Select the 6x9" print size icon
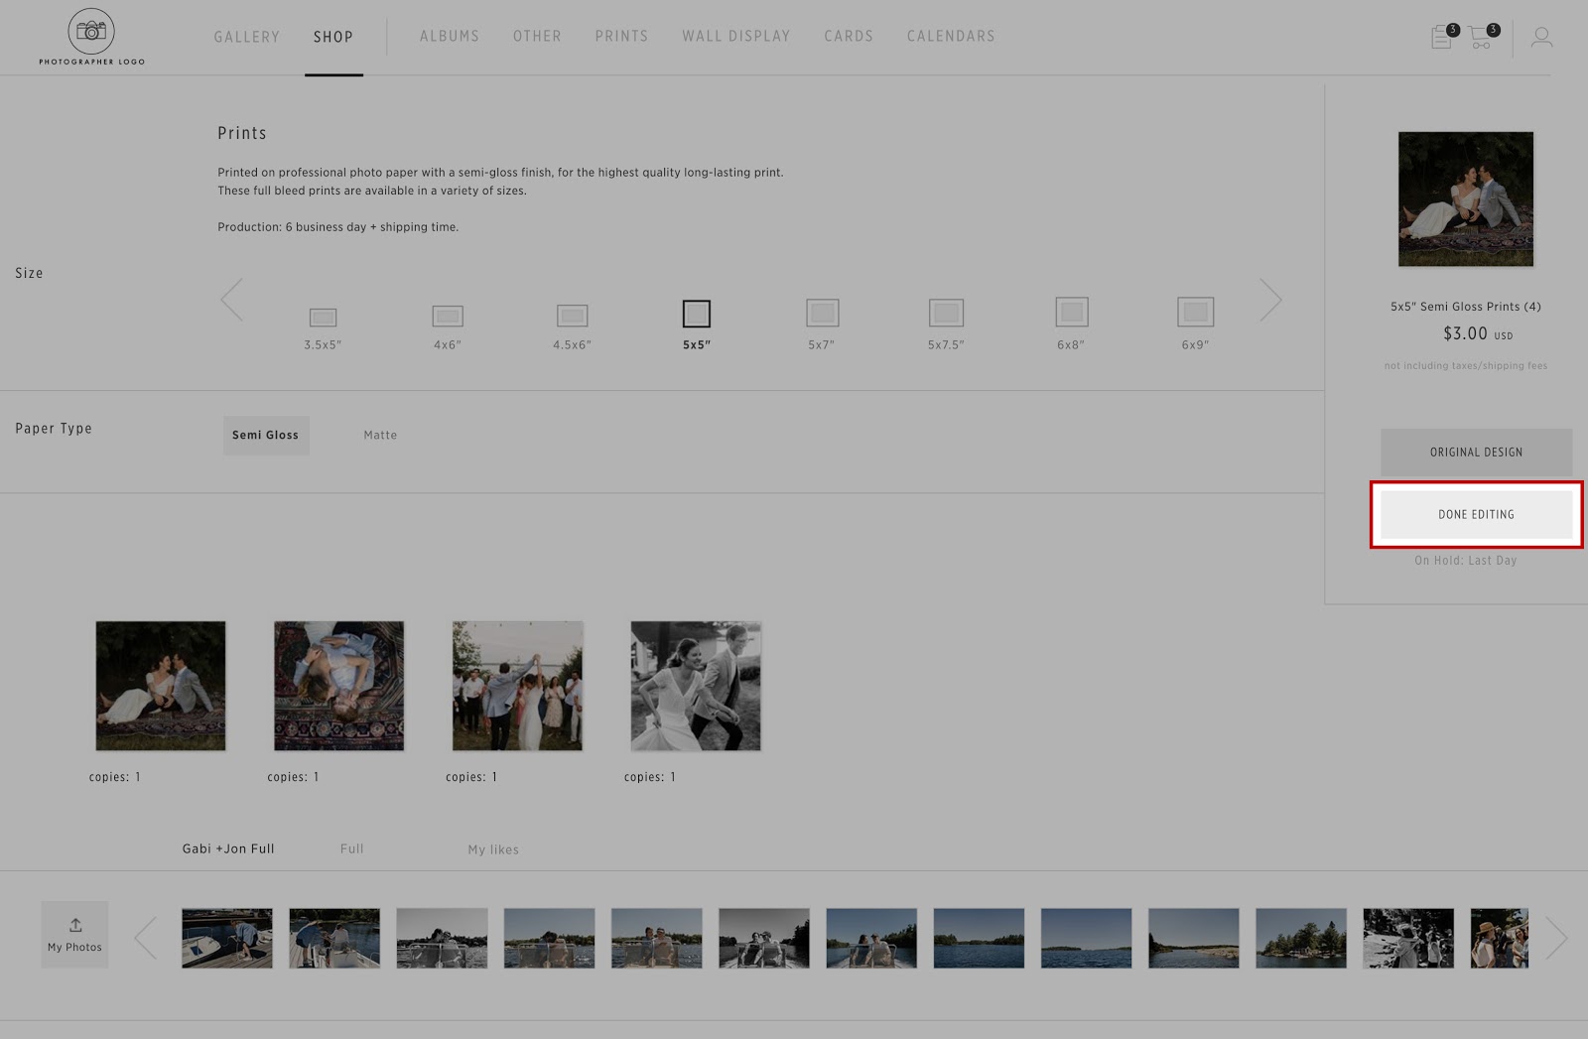The width and height of the screenshot is (1588, 1039). click(1195, 312)
